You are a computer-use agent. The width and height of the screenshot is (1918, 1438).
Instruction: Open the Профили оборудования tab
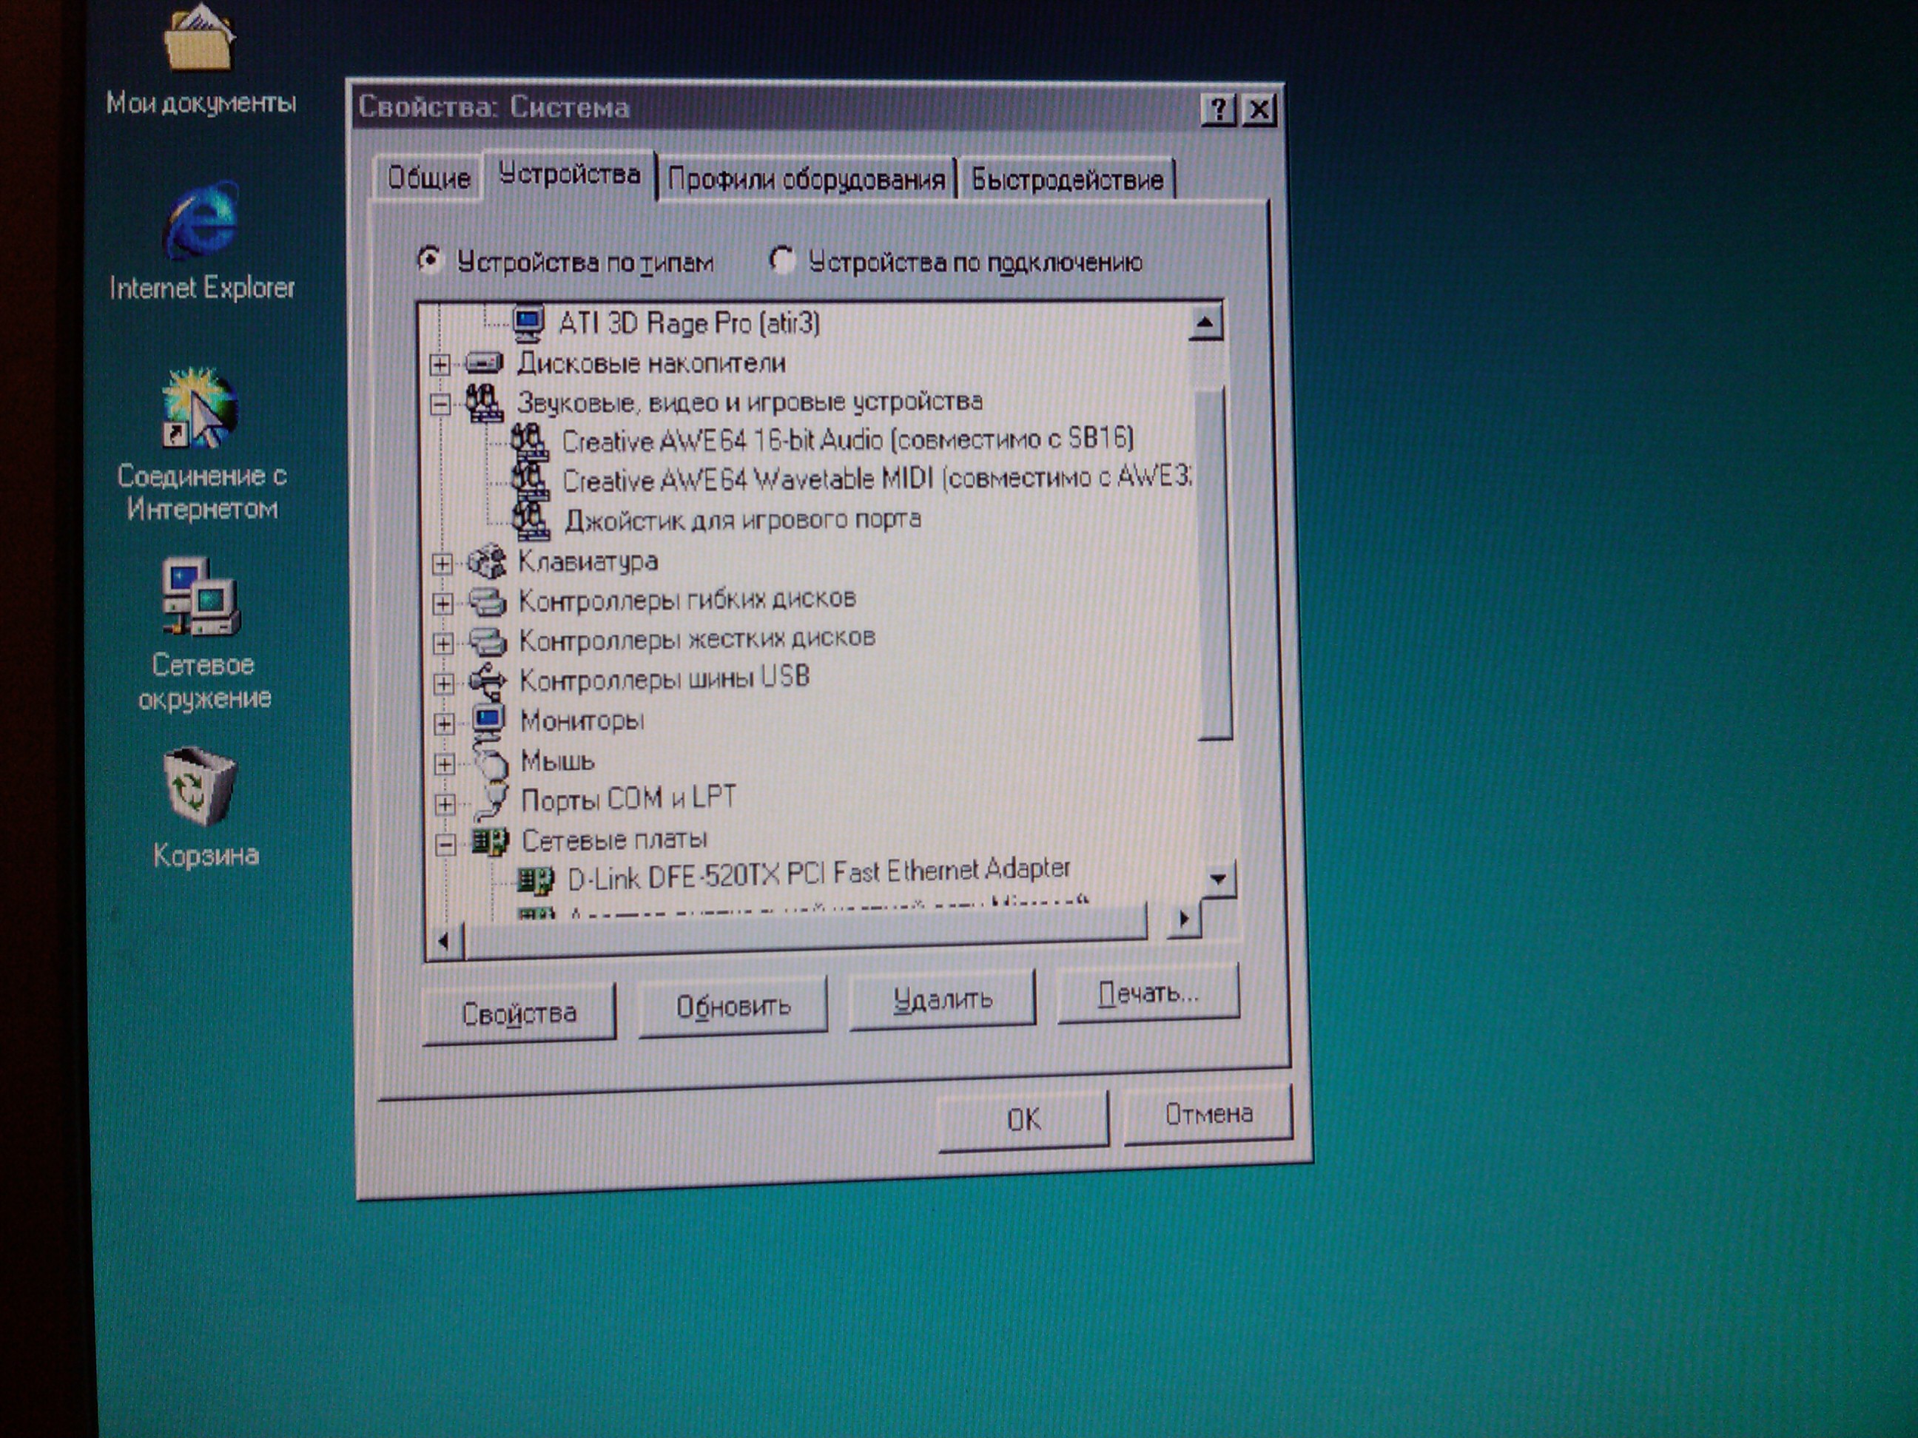click(807, 180)
